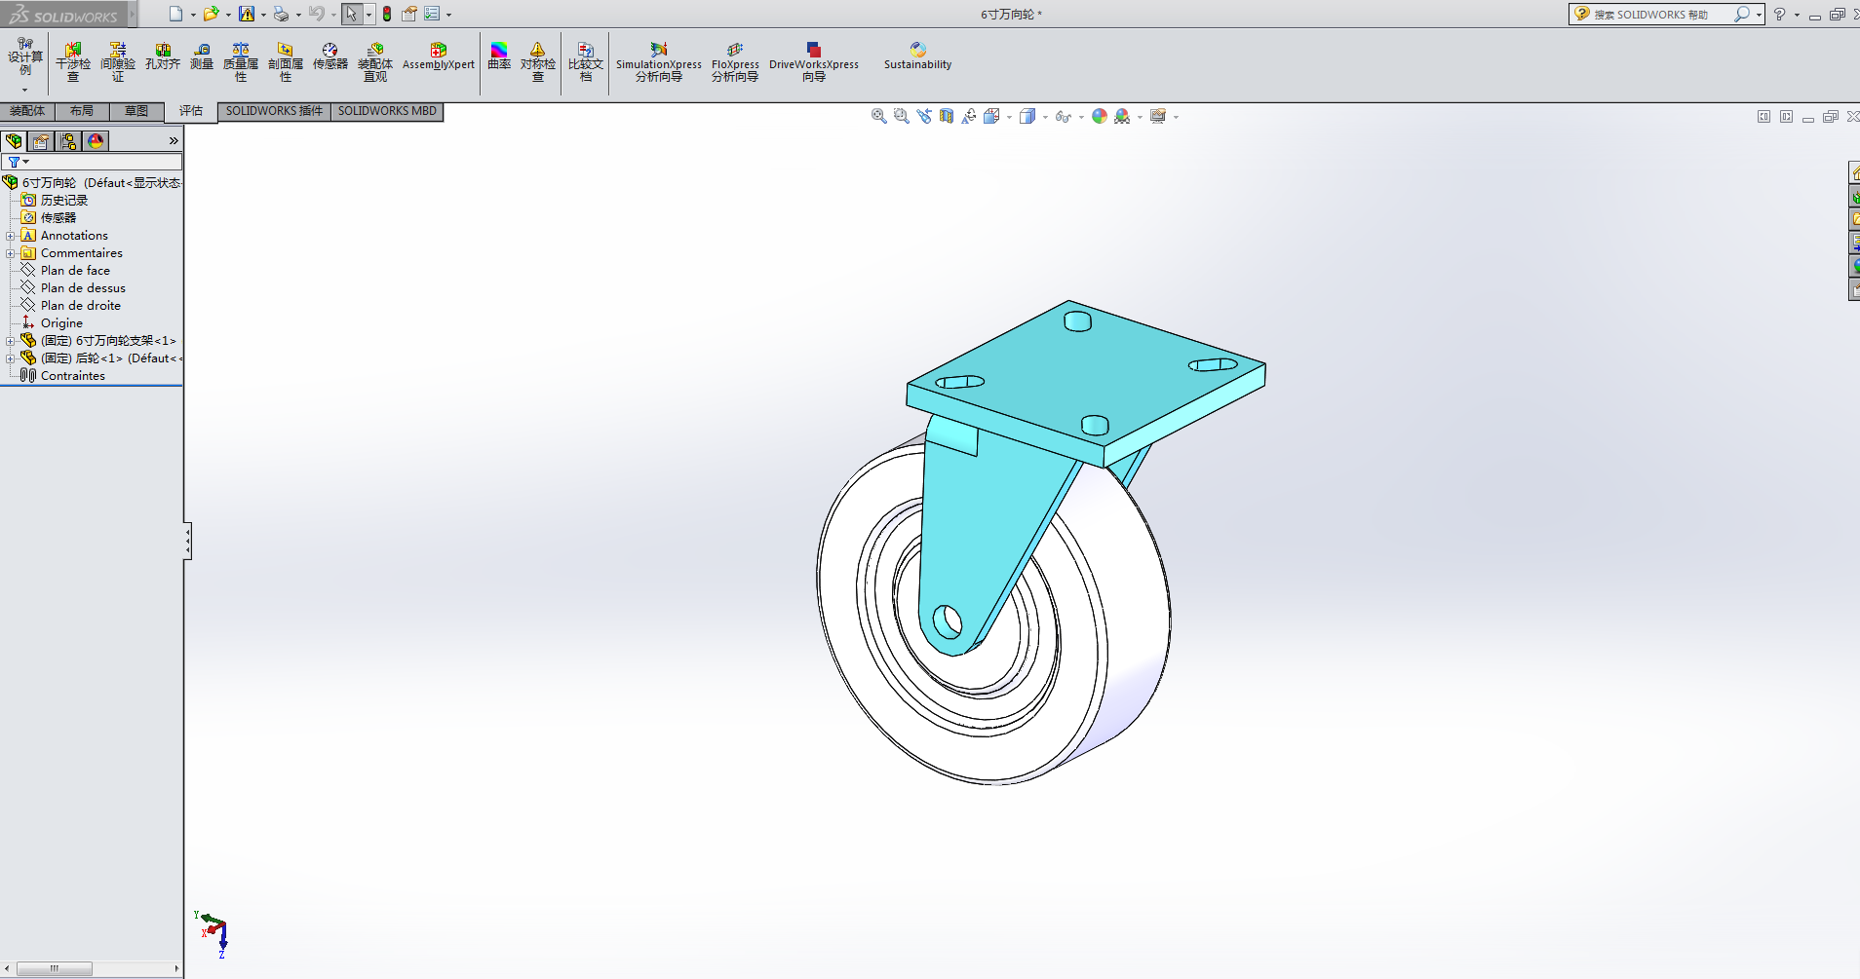Expand the 后轮<1> component node
Viewport: 1860px width, 979px height.
(x=11, y=358)
